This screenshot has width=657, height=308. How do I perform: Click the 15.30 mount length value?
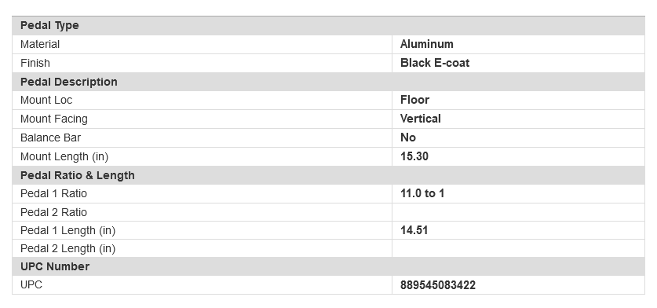(x=414, y=156)
